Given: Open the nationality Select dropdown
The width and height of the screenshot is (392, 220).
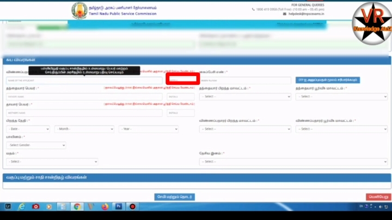Looking at the screenshot, I should [x=293, y=162].
